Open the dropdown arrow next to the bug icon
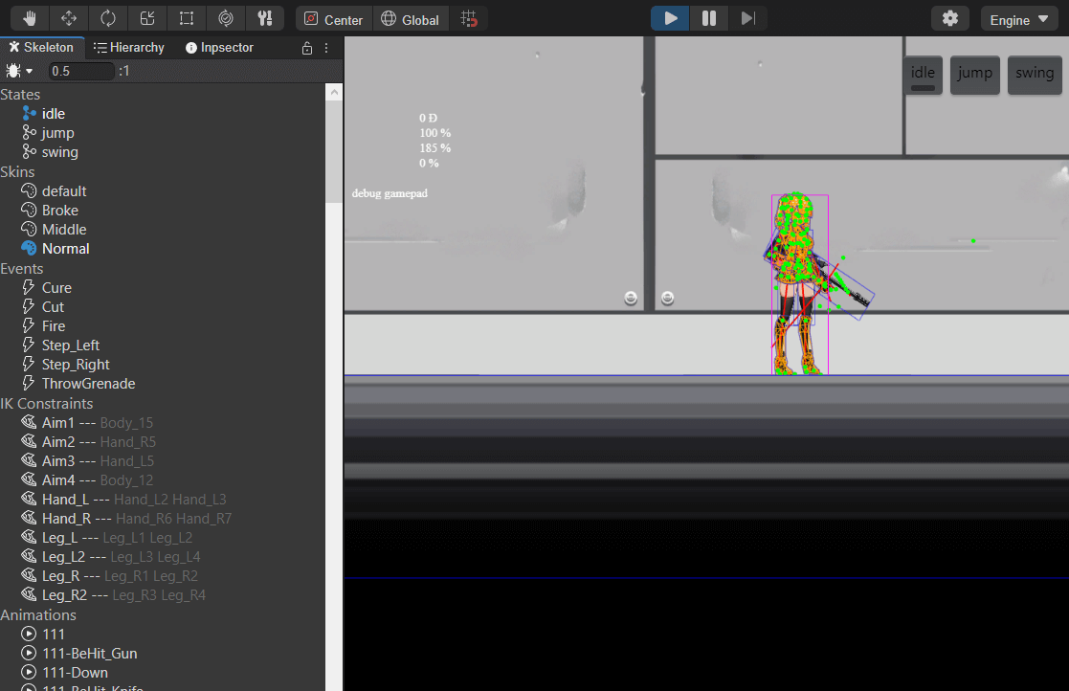1069x691 pixels. [x=27, y=71]
